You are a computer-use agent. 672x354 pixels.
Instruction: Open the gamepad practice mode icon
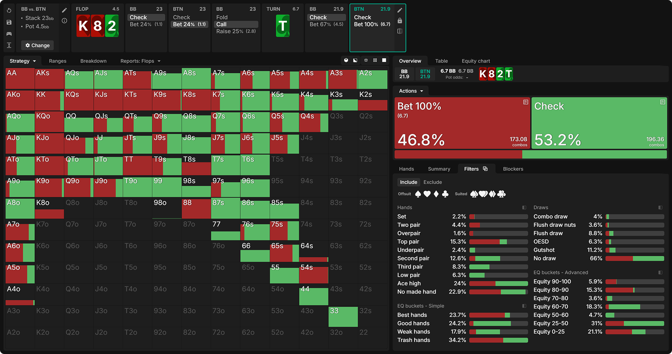(x=9, y=34)
